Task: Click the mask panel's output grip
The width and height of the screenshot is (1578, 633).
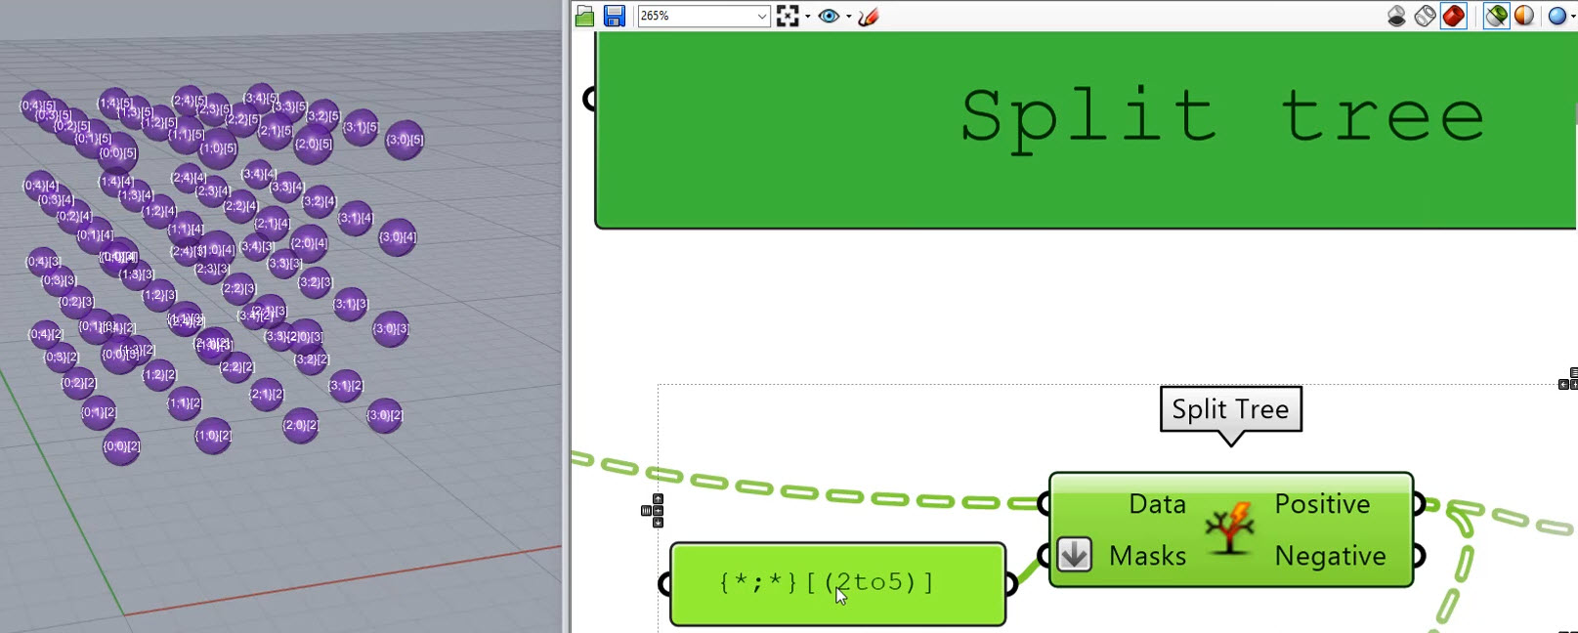Action: point(1011,584)
